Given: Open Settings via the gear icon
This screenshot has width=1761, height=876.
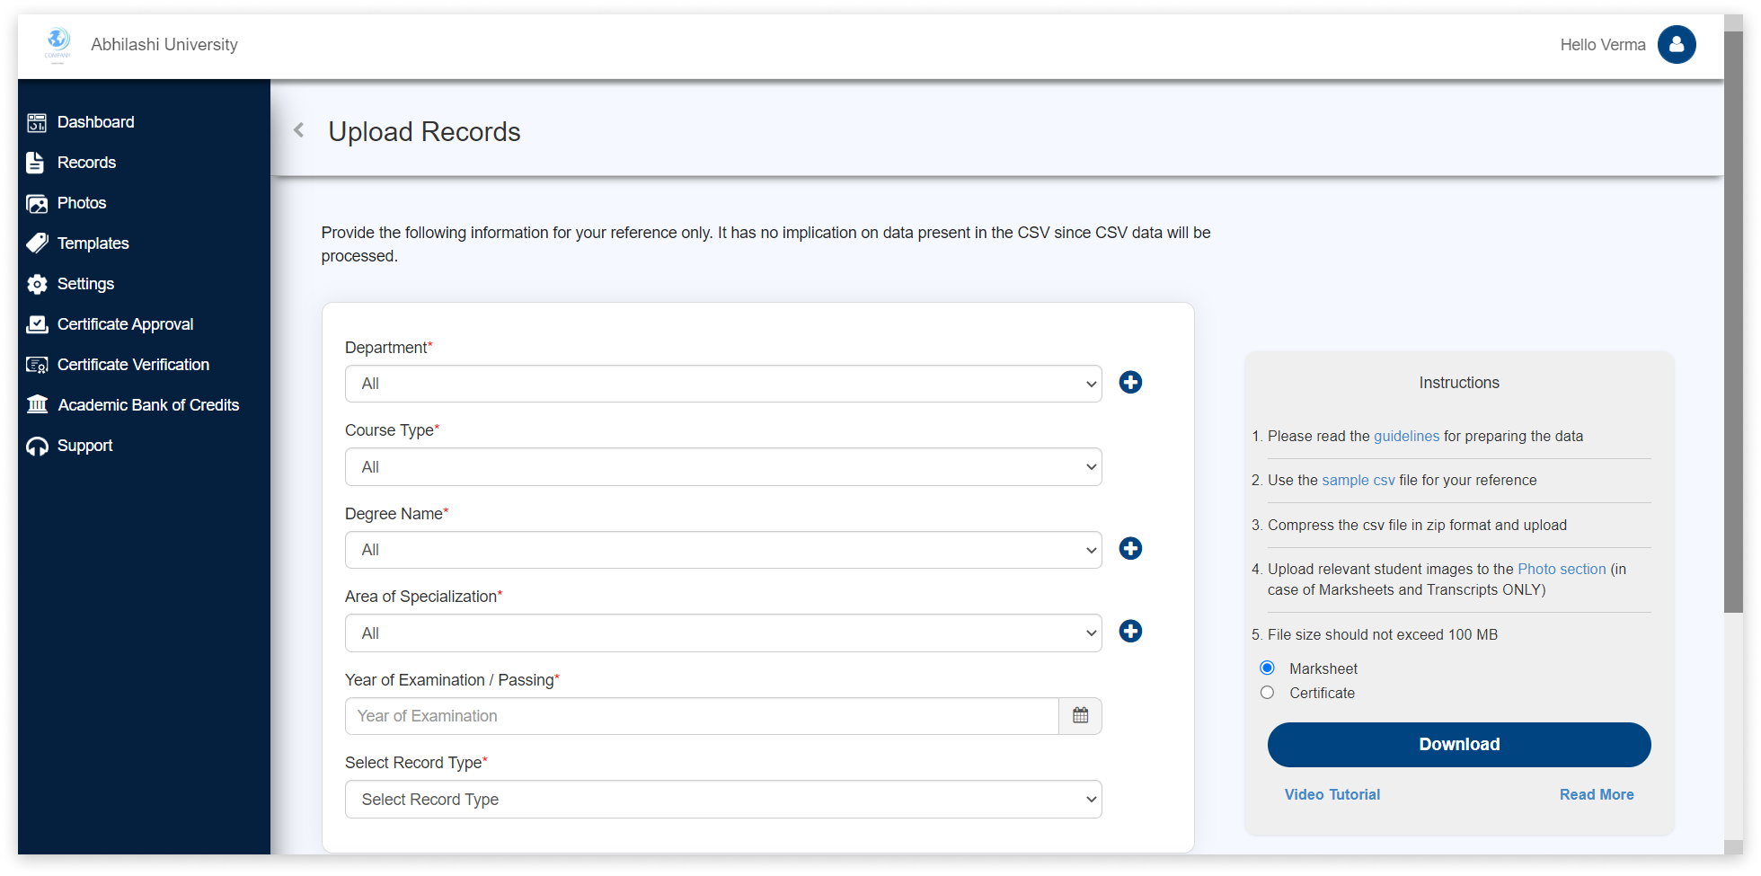Looking at the screenshot, I should 37,283.
